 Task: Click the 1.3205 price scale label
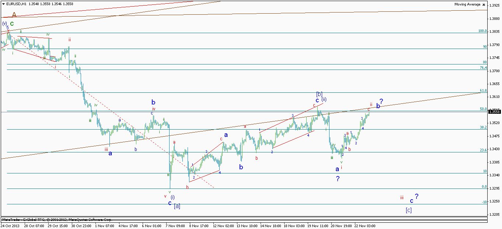(495, 215)
